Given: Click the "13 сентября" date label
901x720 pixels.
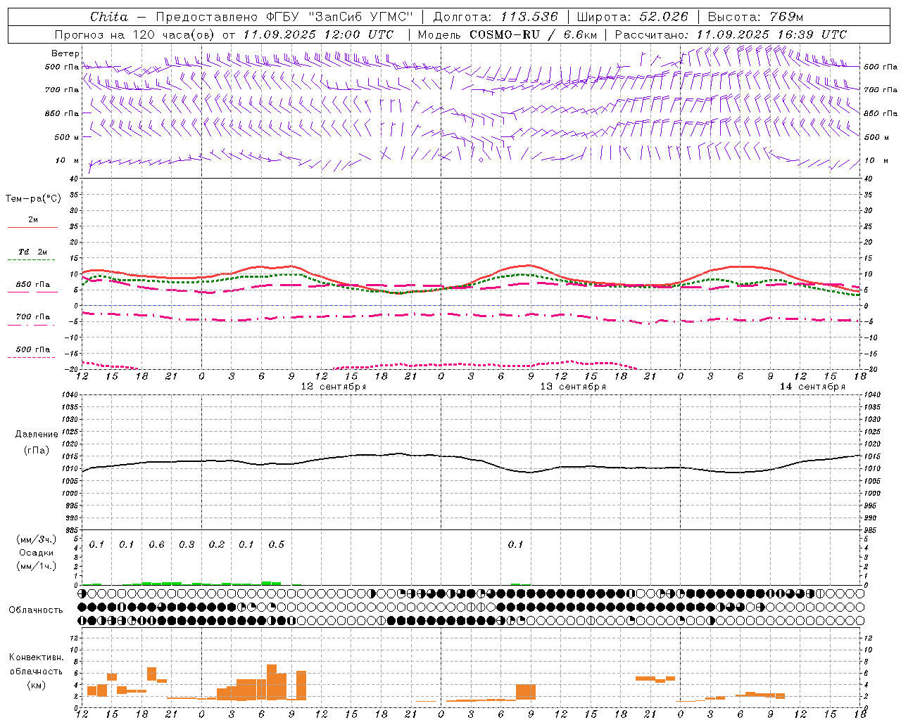Looking at the screenshot, I should pyautogui.click(x=573, y=387).
